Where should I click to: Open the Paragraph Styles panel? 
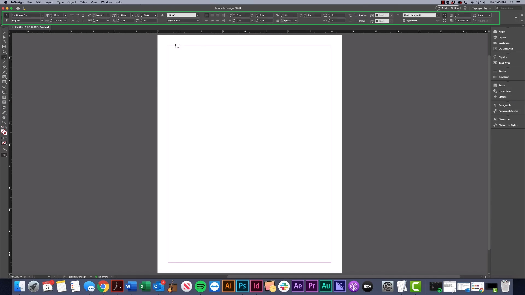pyautogui.click(x=508, y=111)
